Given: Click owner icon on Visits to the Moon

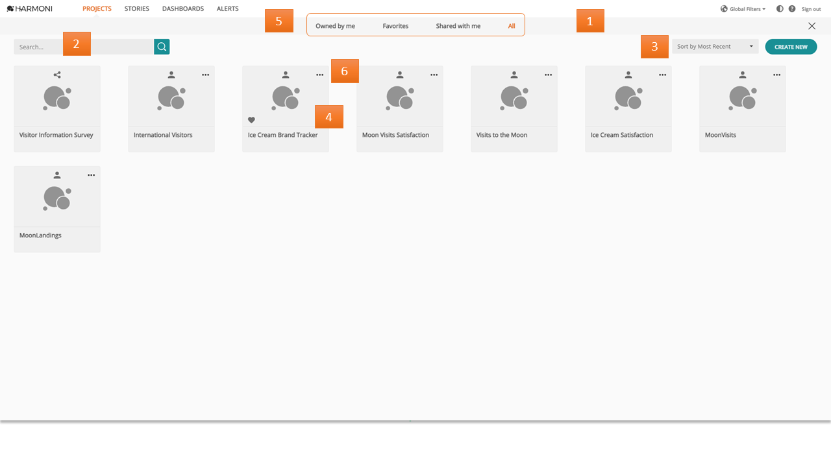Looking at the screenshot, I should [x=514, y=75].
